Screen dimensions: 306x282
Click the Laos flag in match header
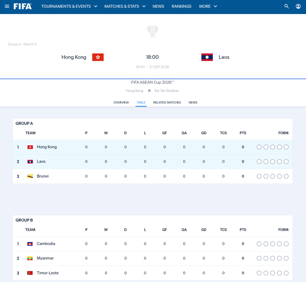(207, 57)
